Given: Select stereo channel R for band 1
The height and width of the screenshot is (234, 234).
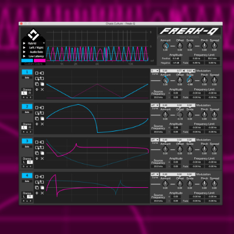Looking at the screenshot, I should click(30, 93).
